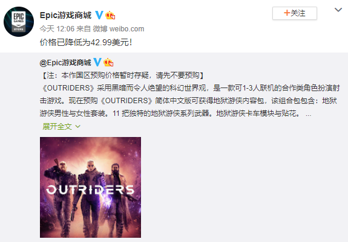The height and width of the screenshot is (242, 348).
Task: Click the repost text about 42.99美元 price
Action: (86, 42)
